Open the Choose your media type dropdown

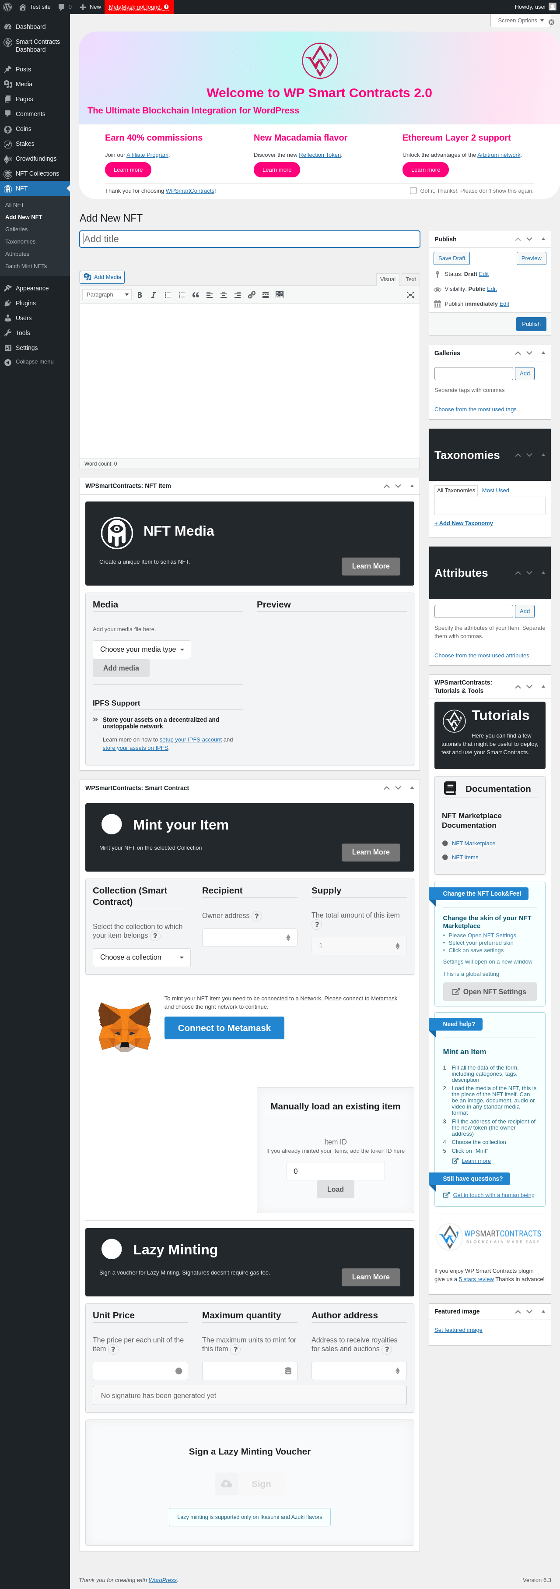(142, 649)
